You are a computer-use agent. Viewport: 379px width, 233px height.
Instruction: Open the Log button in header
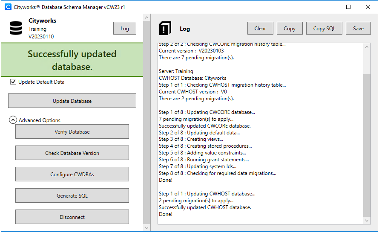pos(125,29)
